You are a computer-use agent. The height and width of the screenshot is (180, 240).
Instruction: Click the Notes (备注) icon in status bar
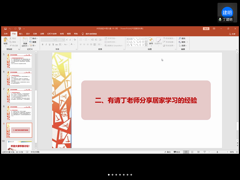coord(168,152)
